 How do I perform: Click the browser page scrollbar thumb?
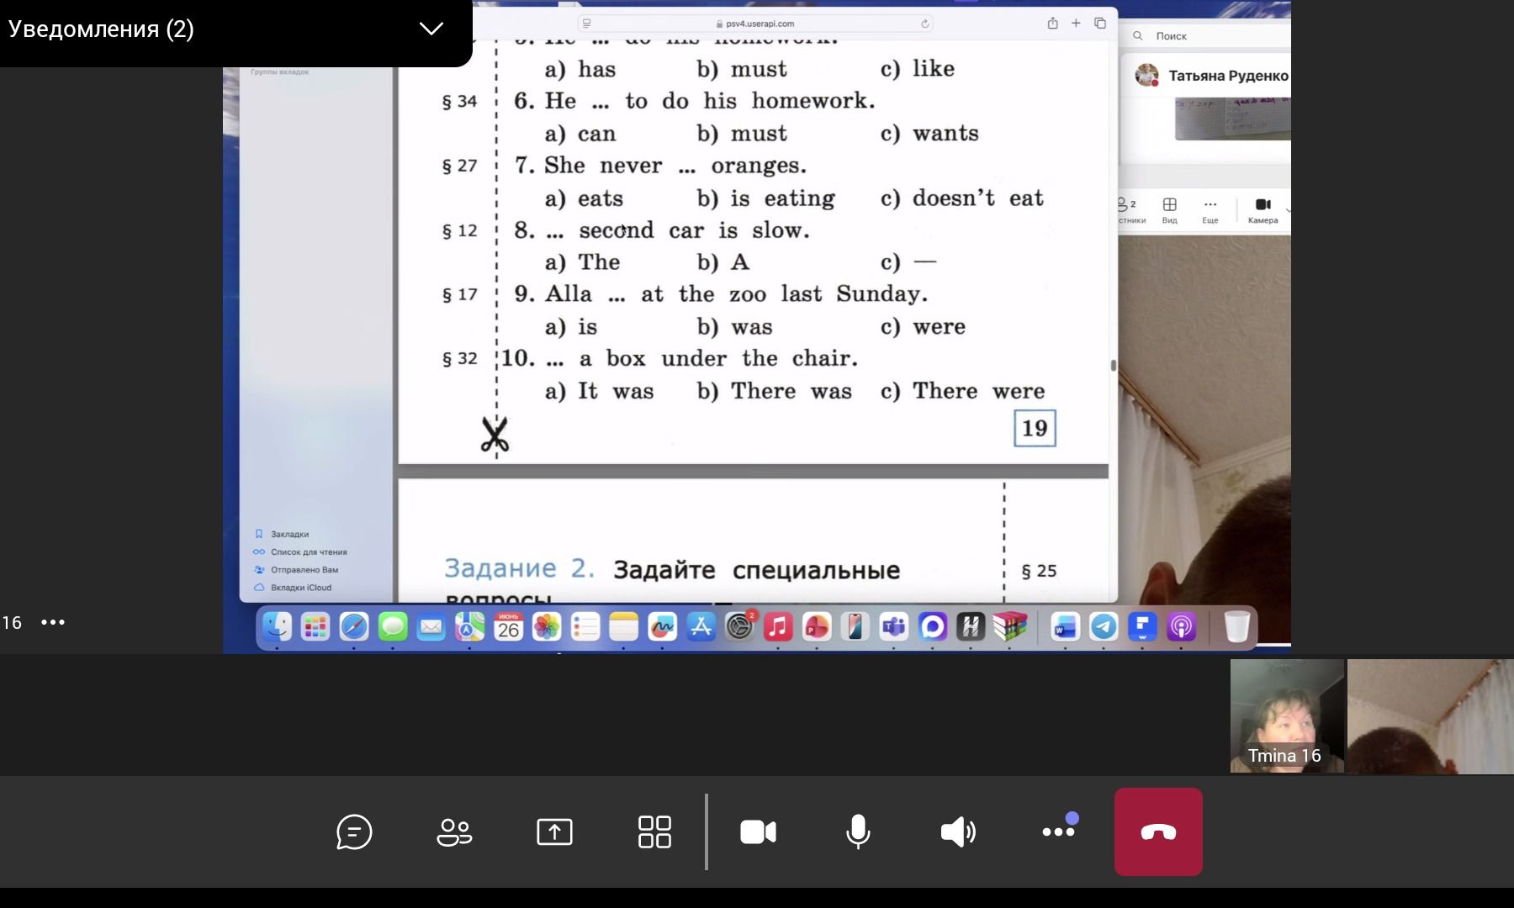(x=1113, y=365)
